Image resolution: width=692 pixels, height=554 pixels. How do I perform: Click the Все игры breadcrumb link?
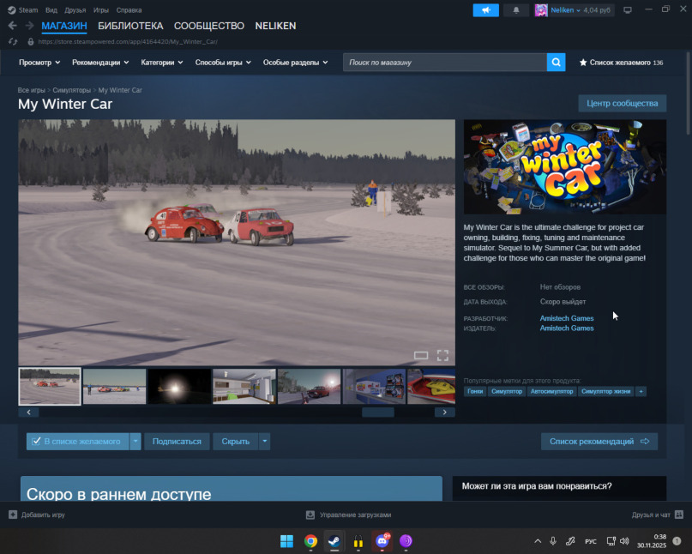click(32, 90)
